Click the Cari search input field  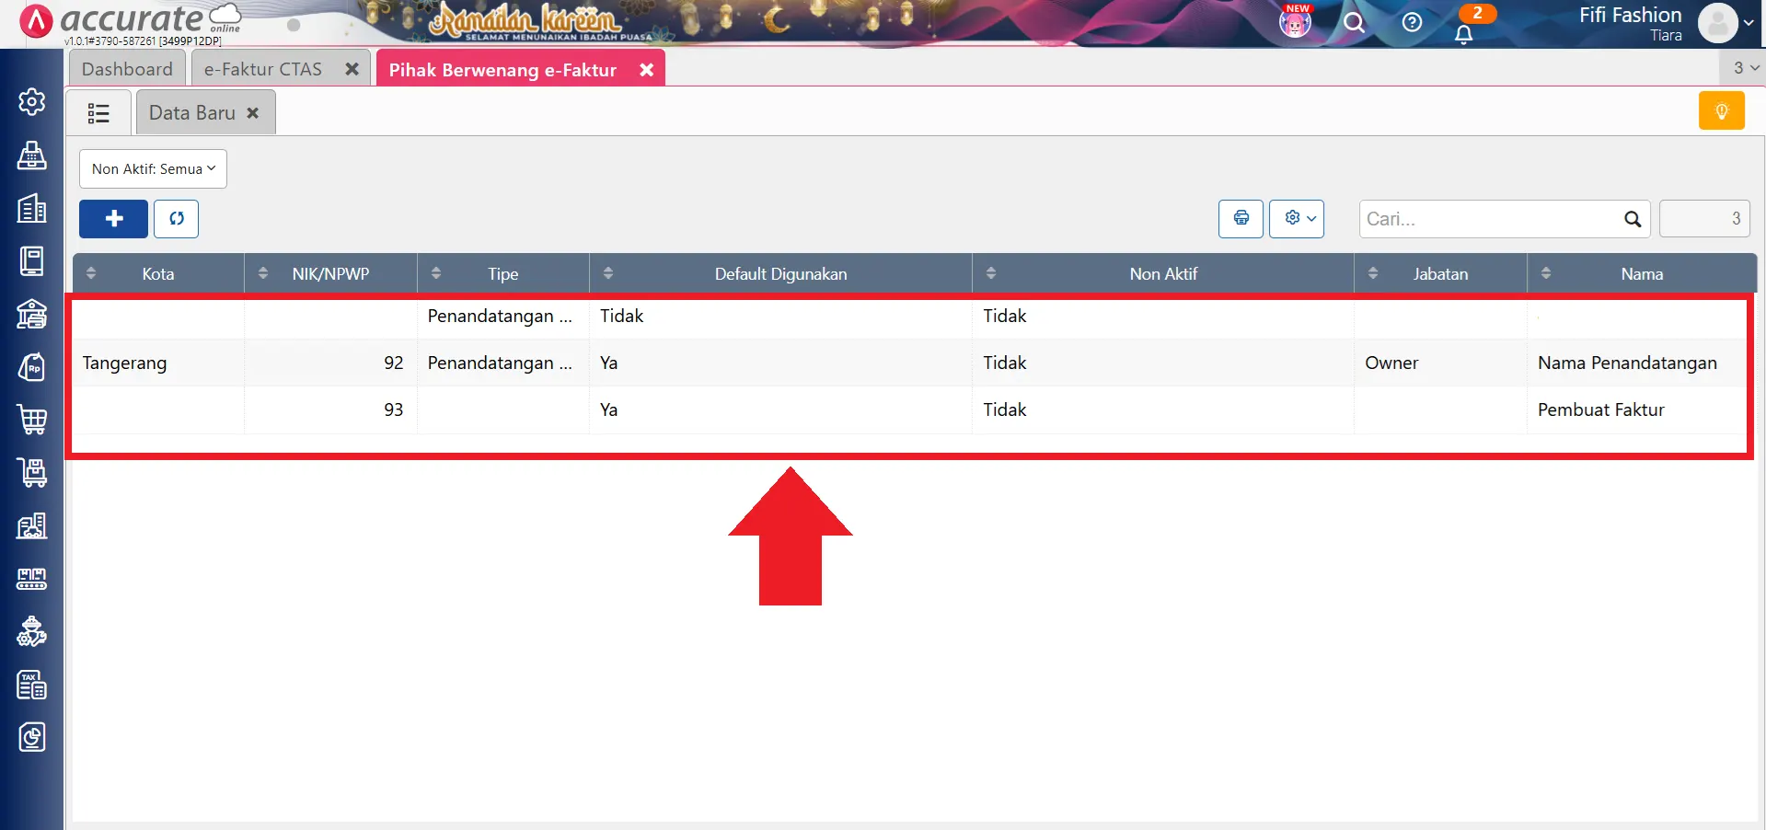[x=1491, y=219]
